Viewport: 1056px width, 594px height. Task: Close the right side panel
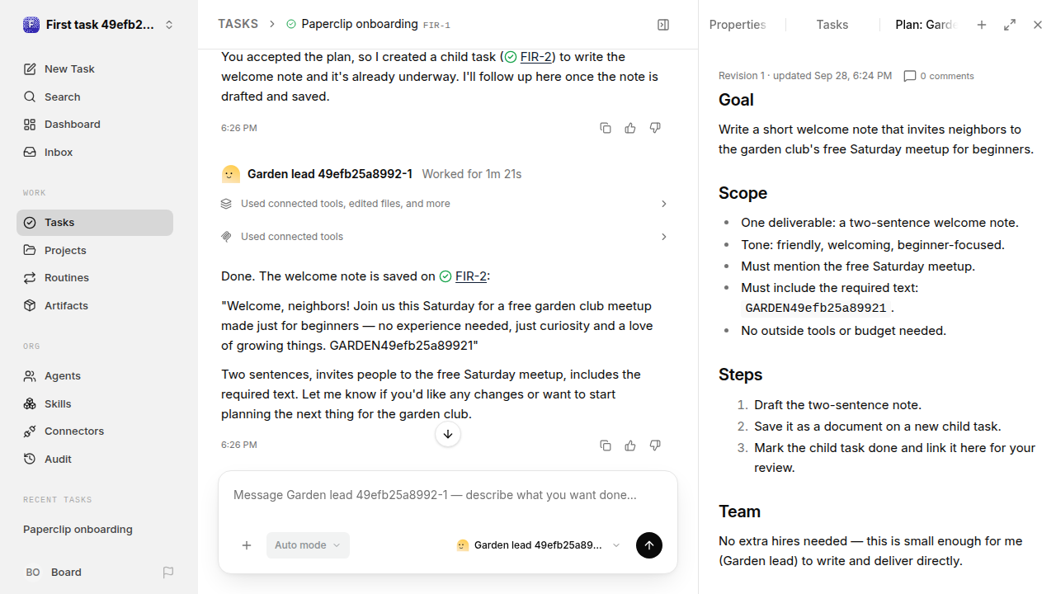coord(1038,25)
